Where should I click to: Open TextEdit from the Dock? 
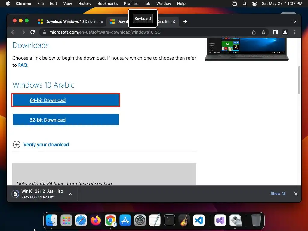click(155, 220)
